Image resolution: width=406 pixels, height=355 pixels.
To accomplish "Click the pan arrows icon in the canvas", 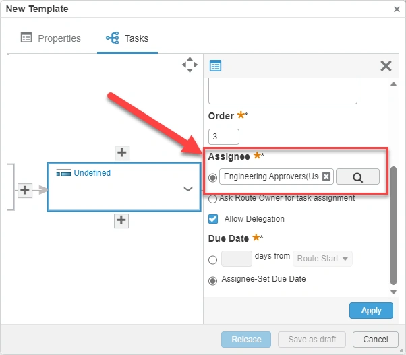I will click(190, 65).
